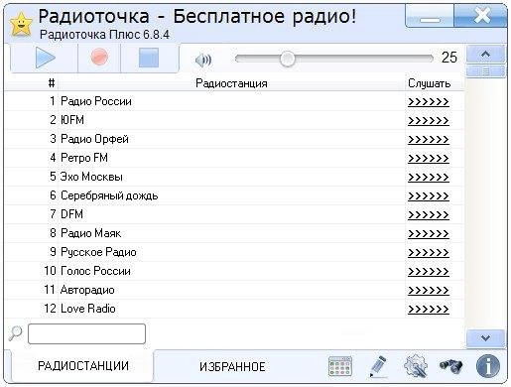Listen to Радио России via its >>>>>> link
Screen dimensions: 511x387
pyautogui.click(x=429, y=101)
